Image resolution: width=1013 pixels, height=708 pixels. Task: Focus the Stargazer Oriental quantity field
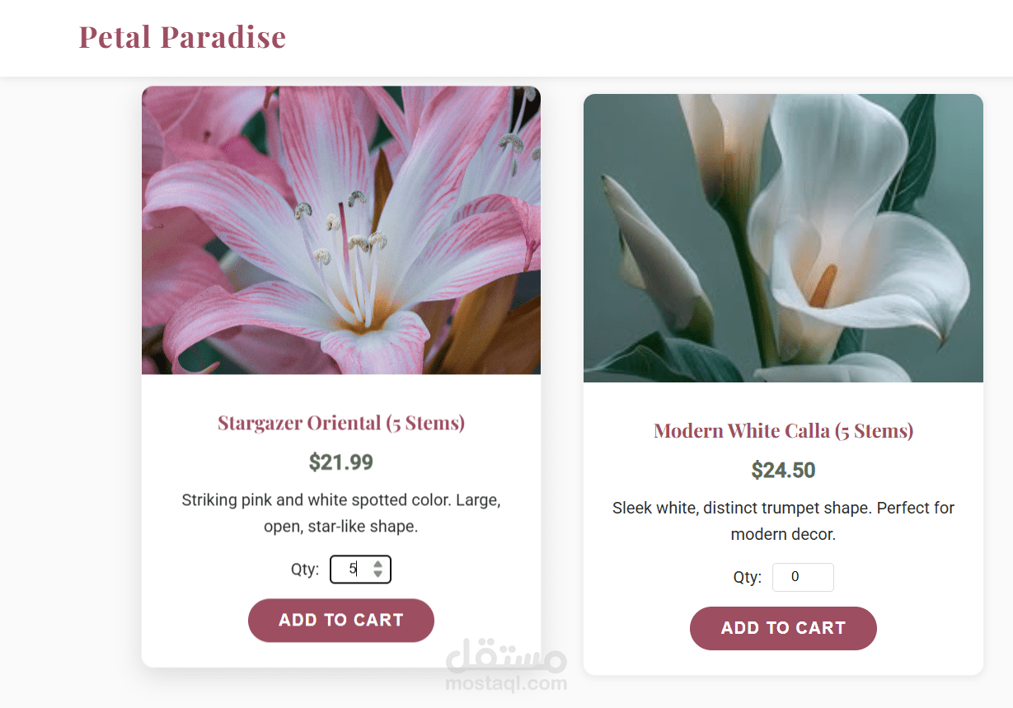point(360,569)
